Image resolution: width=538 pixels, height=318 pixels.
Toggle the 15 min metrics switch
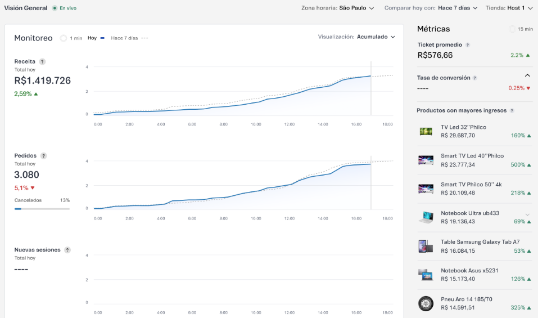click(512, 29)
